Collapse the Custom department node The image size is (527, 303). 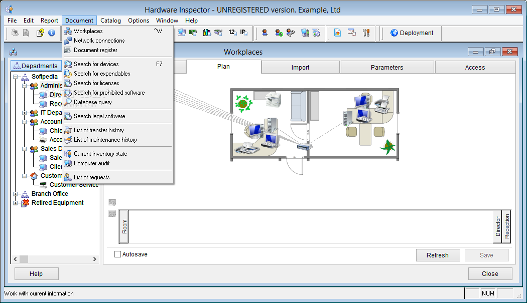tap(25, 176)
